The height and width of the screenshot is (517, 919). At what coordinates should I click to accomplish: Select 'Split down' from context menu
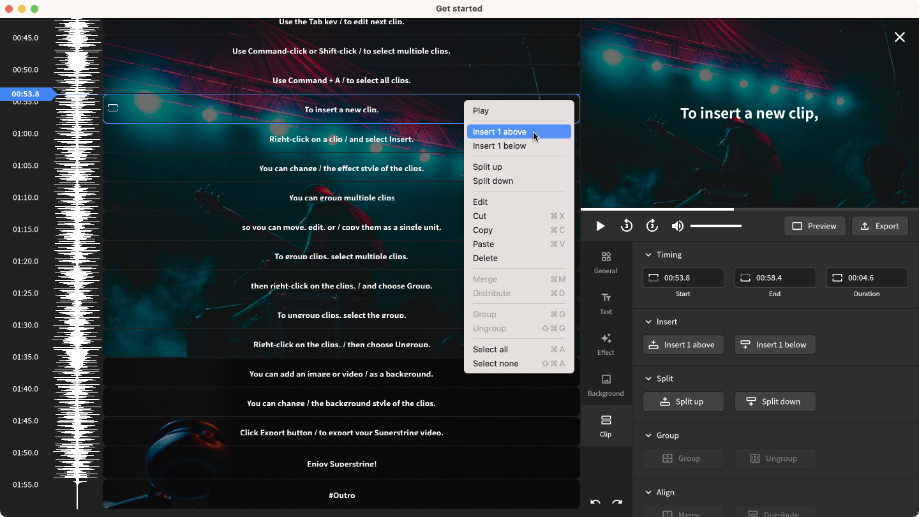pos(493,181)
